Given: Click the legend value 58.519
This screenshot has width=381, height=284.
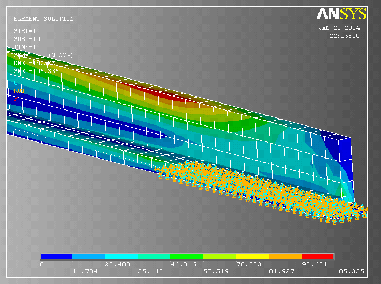Looking at the screenshot, I should click(216, 271).
